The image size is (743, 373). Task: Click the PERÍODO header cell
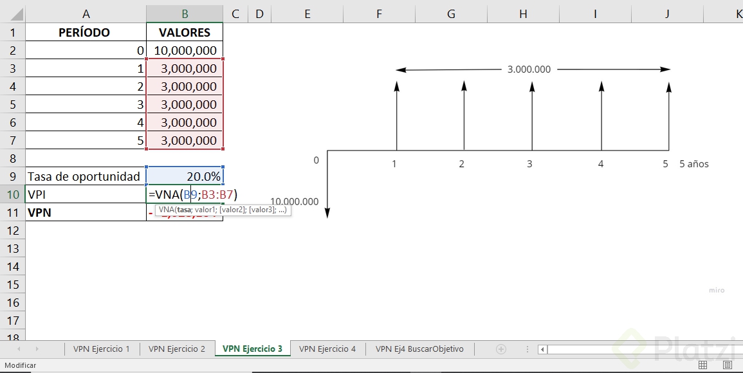[x=86, y=32]
